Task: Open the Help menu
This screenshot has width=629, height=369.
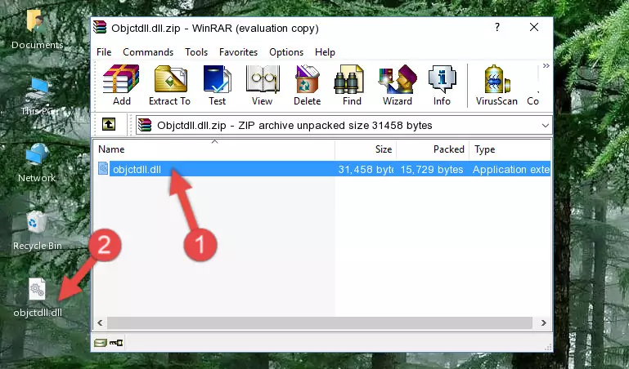Action: [x=325, y=52]
